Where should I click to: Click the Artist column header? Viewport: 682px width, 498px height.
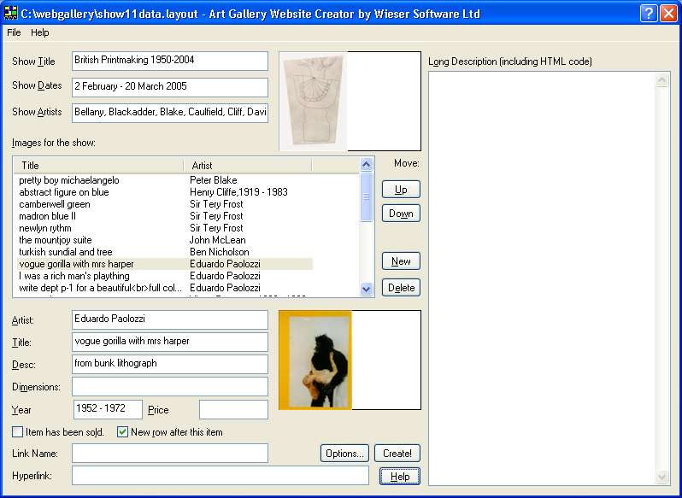(247, 165)
